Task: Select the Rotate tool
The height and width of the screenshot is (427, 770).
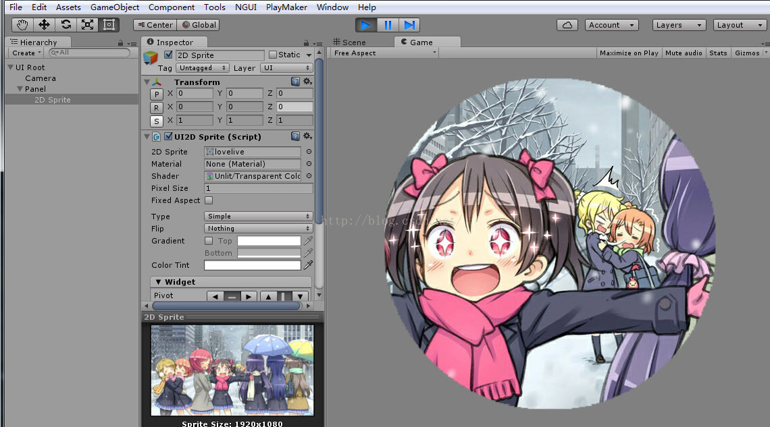Action: coord(66,24)
